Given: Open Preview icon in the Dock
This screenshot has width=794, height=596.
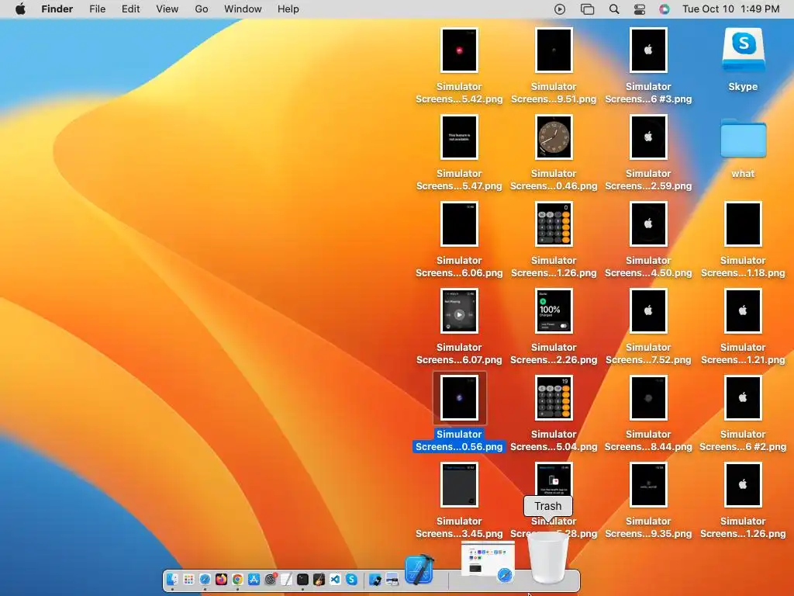Looking at the screenshot, I should (x=392, y=579).
